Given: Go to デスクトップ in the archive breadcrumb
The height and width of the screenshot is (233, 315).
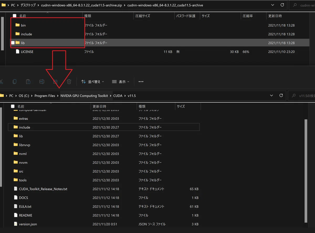Looking at the screenshot, I should pos(28,5).
